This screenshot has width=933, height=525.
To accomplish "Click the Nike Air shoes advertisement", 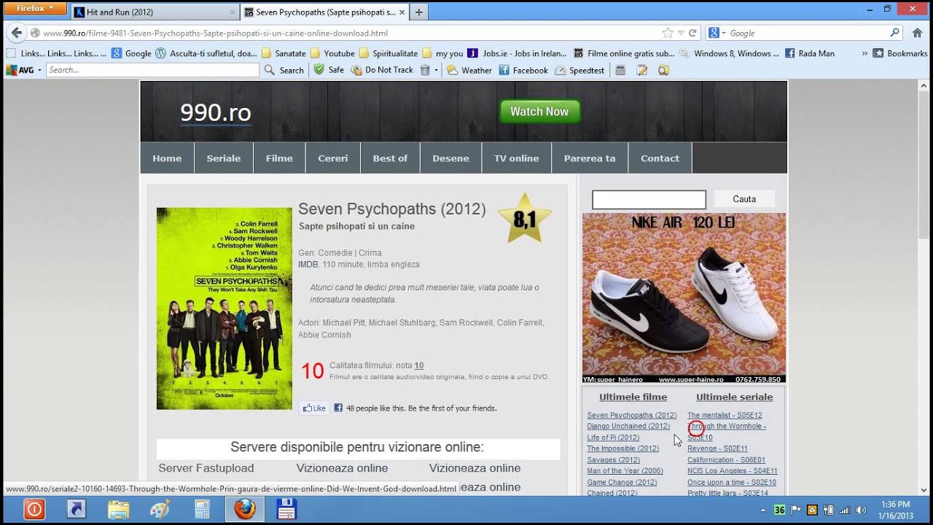I will point(684,298).
